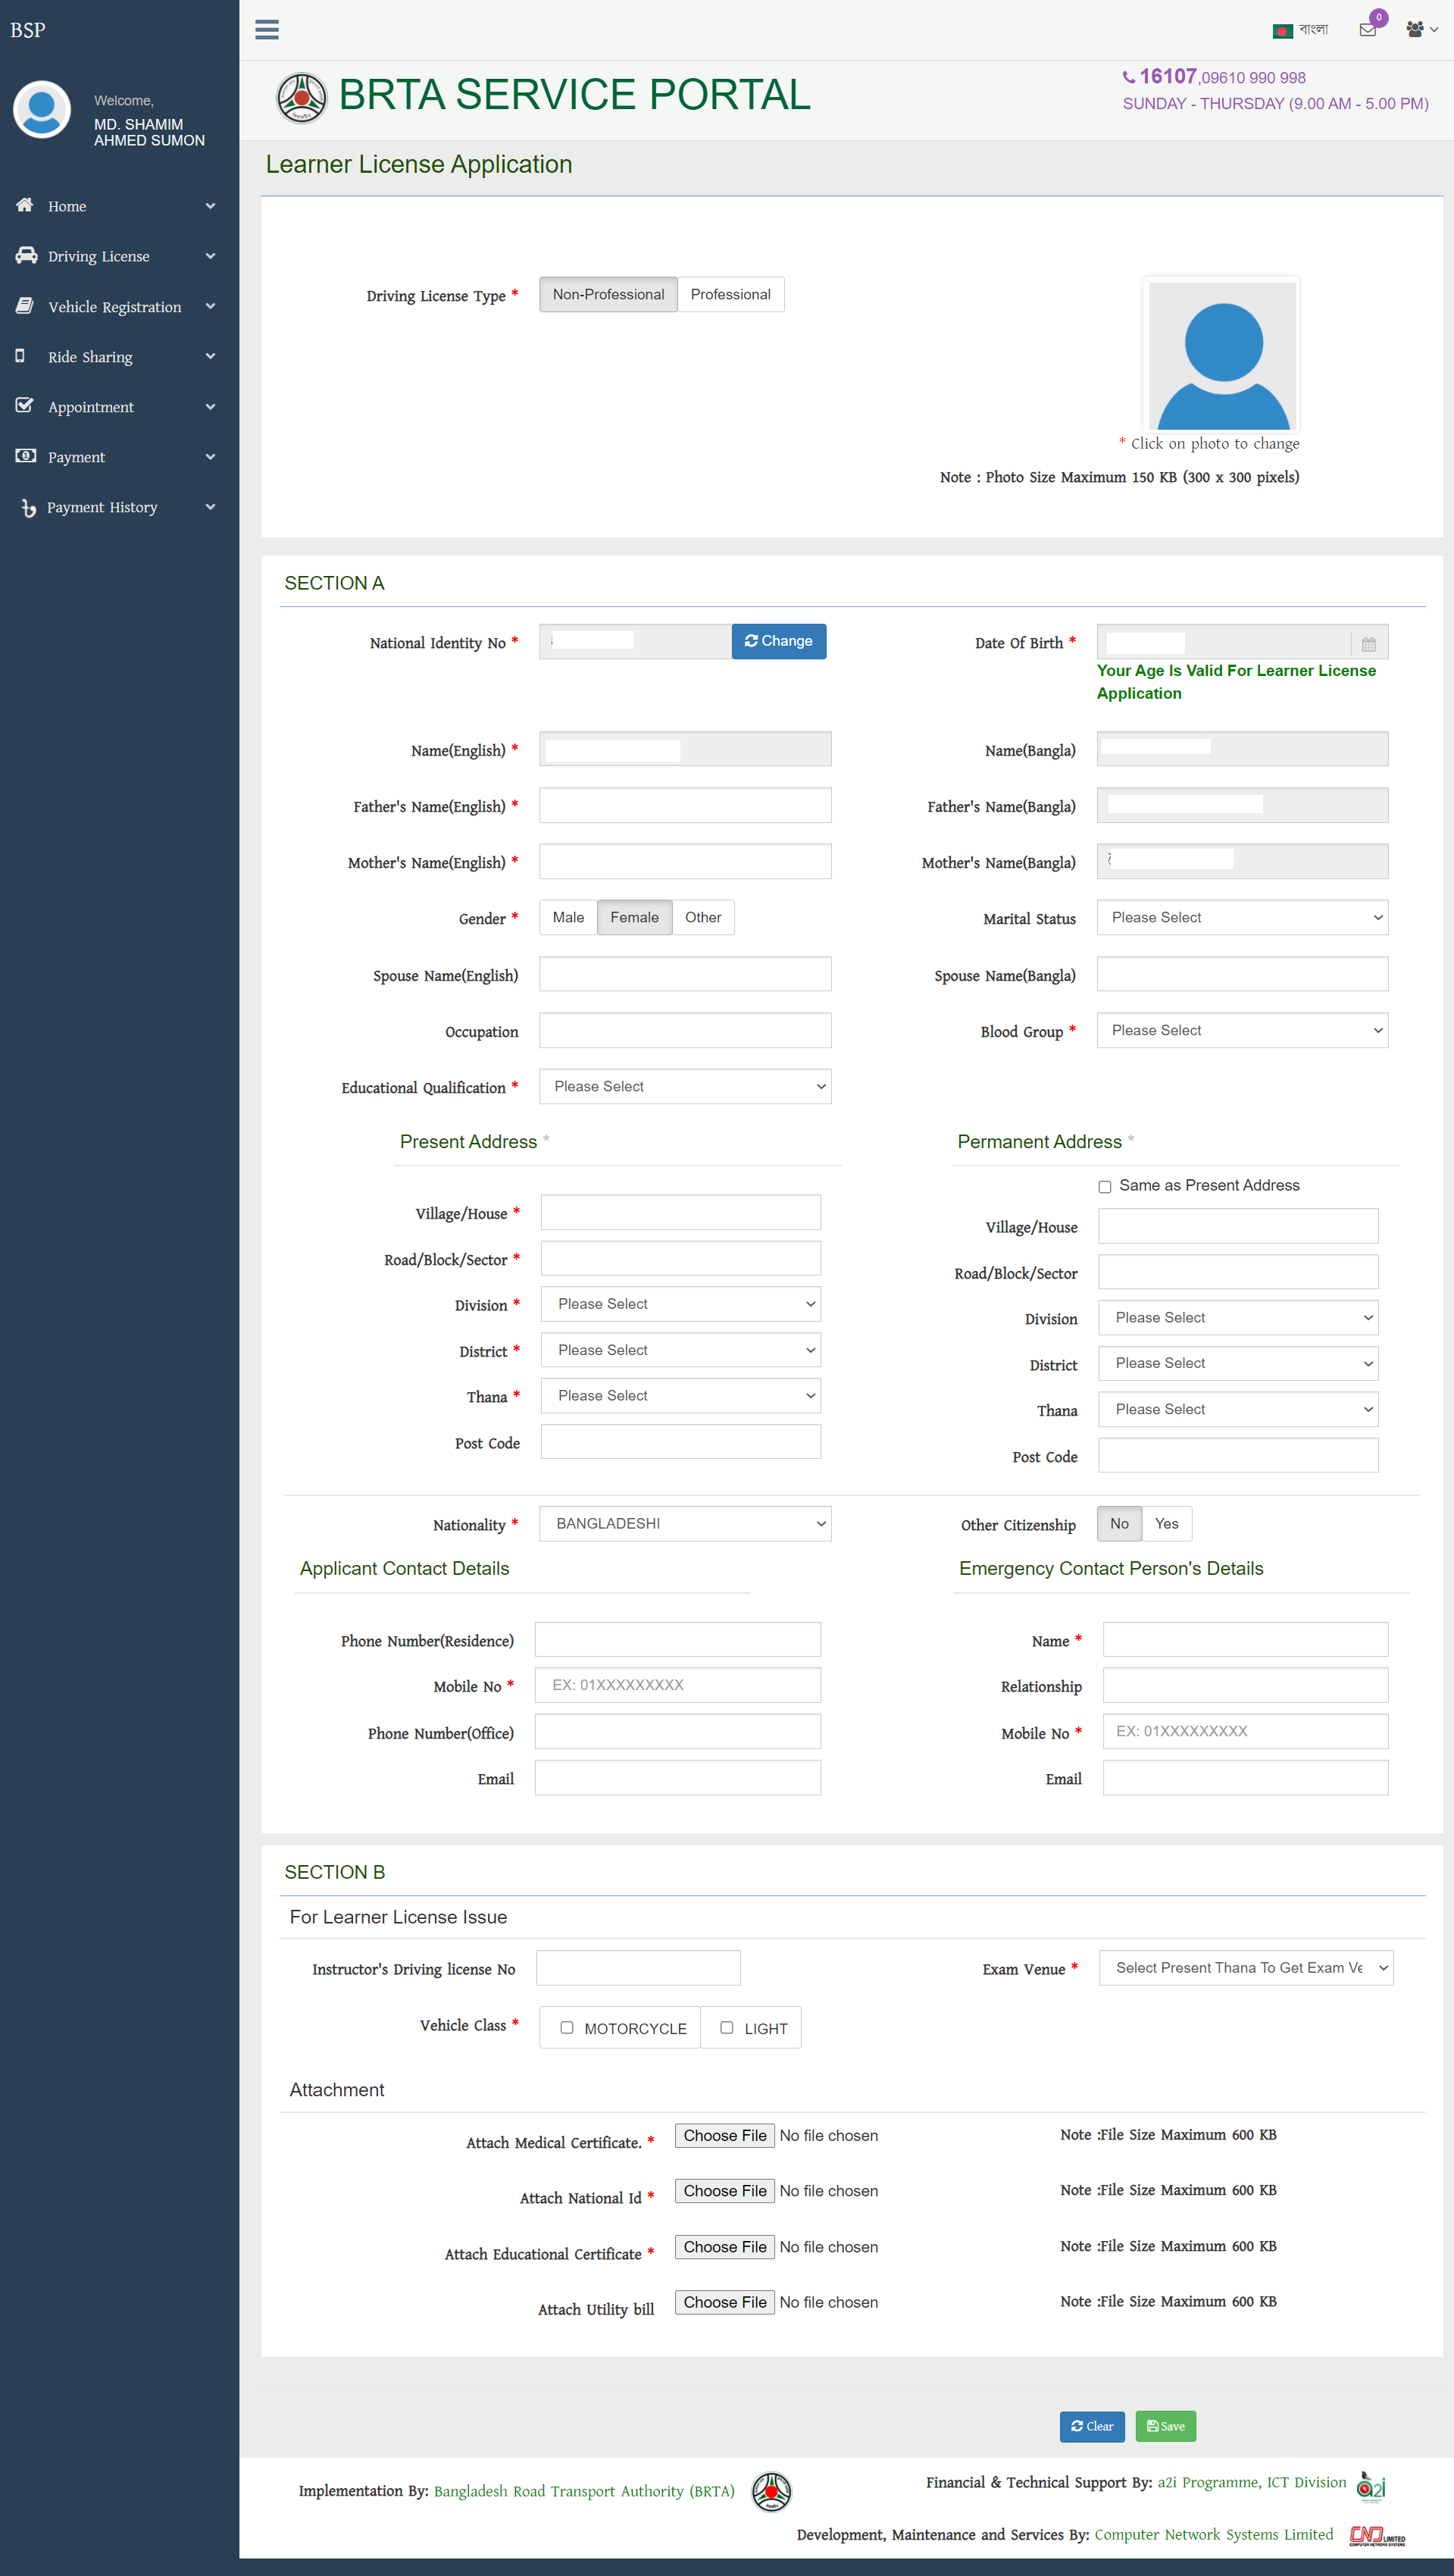1454x2576 pixels.
Task: Click the BRTA logo in header
Action: point(301,97)
